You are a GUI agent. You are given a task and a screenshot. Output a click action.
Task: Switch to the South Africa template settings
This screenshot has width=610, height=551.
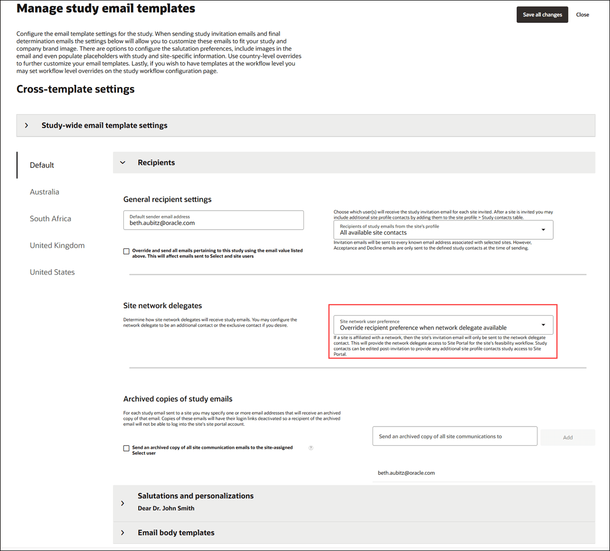[50, 218]
